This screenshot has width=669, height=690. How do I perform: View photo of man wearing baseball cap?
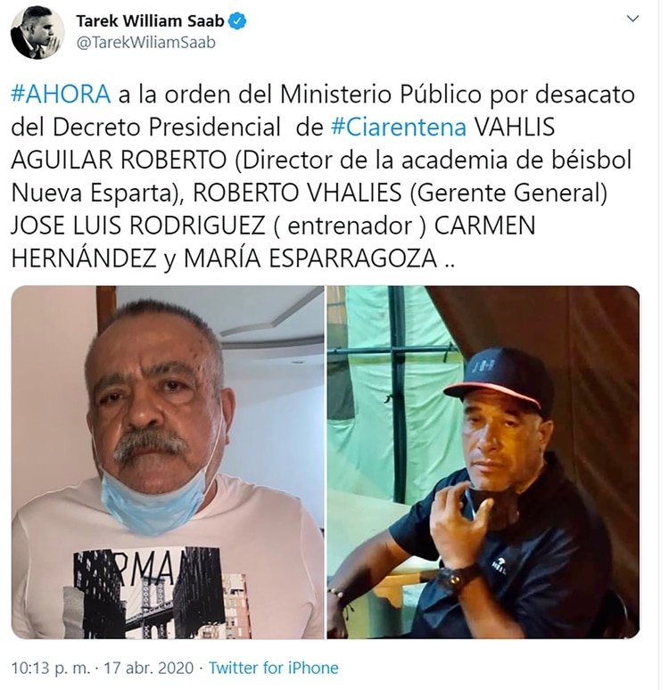pyautogui.click(x=483, y=462)
